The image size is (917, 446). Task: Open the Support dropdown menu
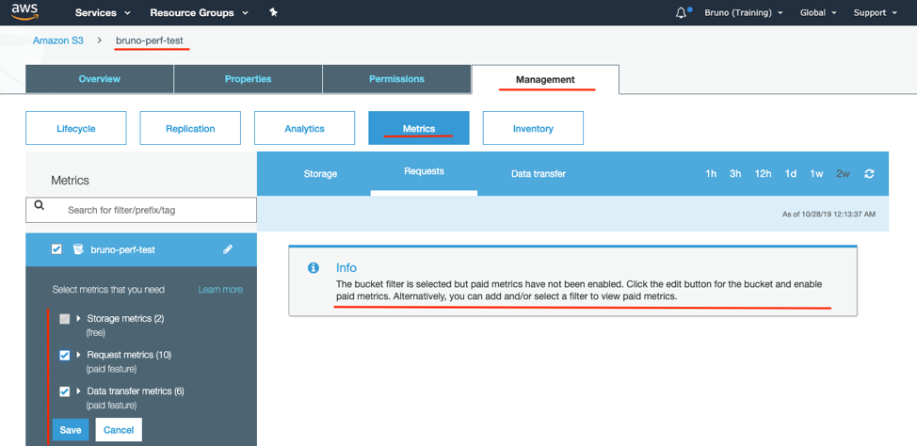point(875,13)
